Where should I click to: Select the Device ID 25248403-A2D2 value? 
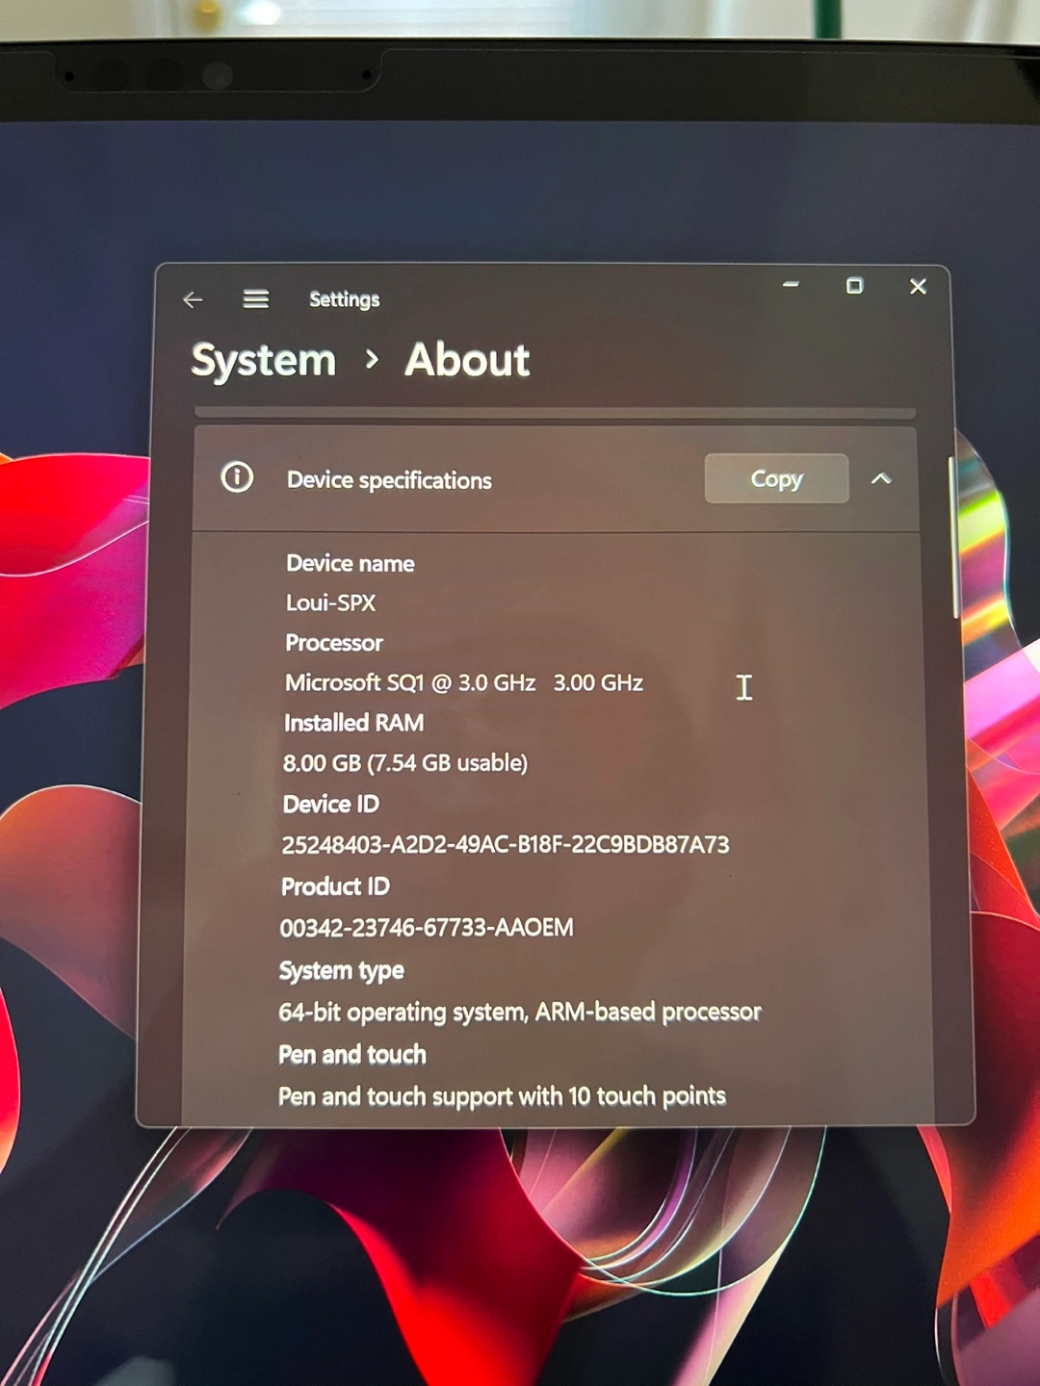(x=506, y=845)
